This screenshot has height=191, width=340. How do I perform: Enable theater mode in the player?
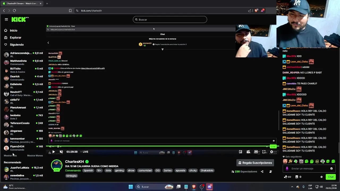[256, 152]
